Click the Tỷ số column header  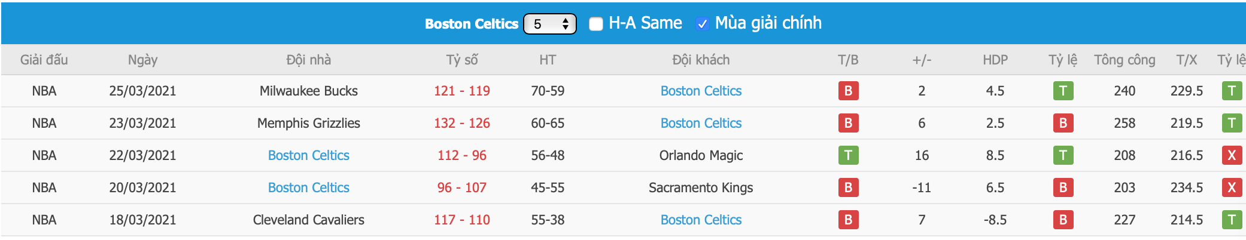point(462,60)
